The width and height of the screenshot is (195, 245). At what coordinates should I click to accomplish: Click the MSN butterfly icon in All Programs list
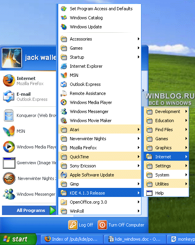click(64, 75)
